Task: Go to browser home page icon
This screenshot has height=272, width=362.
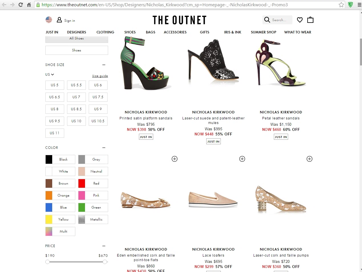Action: point(29,5)
